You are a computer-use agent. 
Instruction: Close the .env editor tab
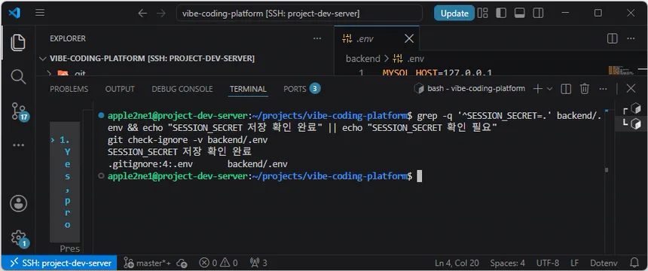408,39
